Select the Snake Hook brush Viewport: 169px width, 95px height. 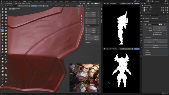pyautogui.click(x=6, y=34)
